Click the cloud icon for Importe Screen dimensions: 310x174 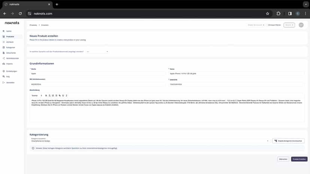click(x=4, y=64)
